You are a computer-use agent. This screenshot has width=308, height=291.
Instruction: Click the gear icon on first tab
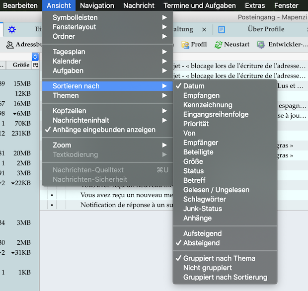click(x=12, y=29)
